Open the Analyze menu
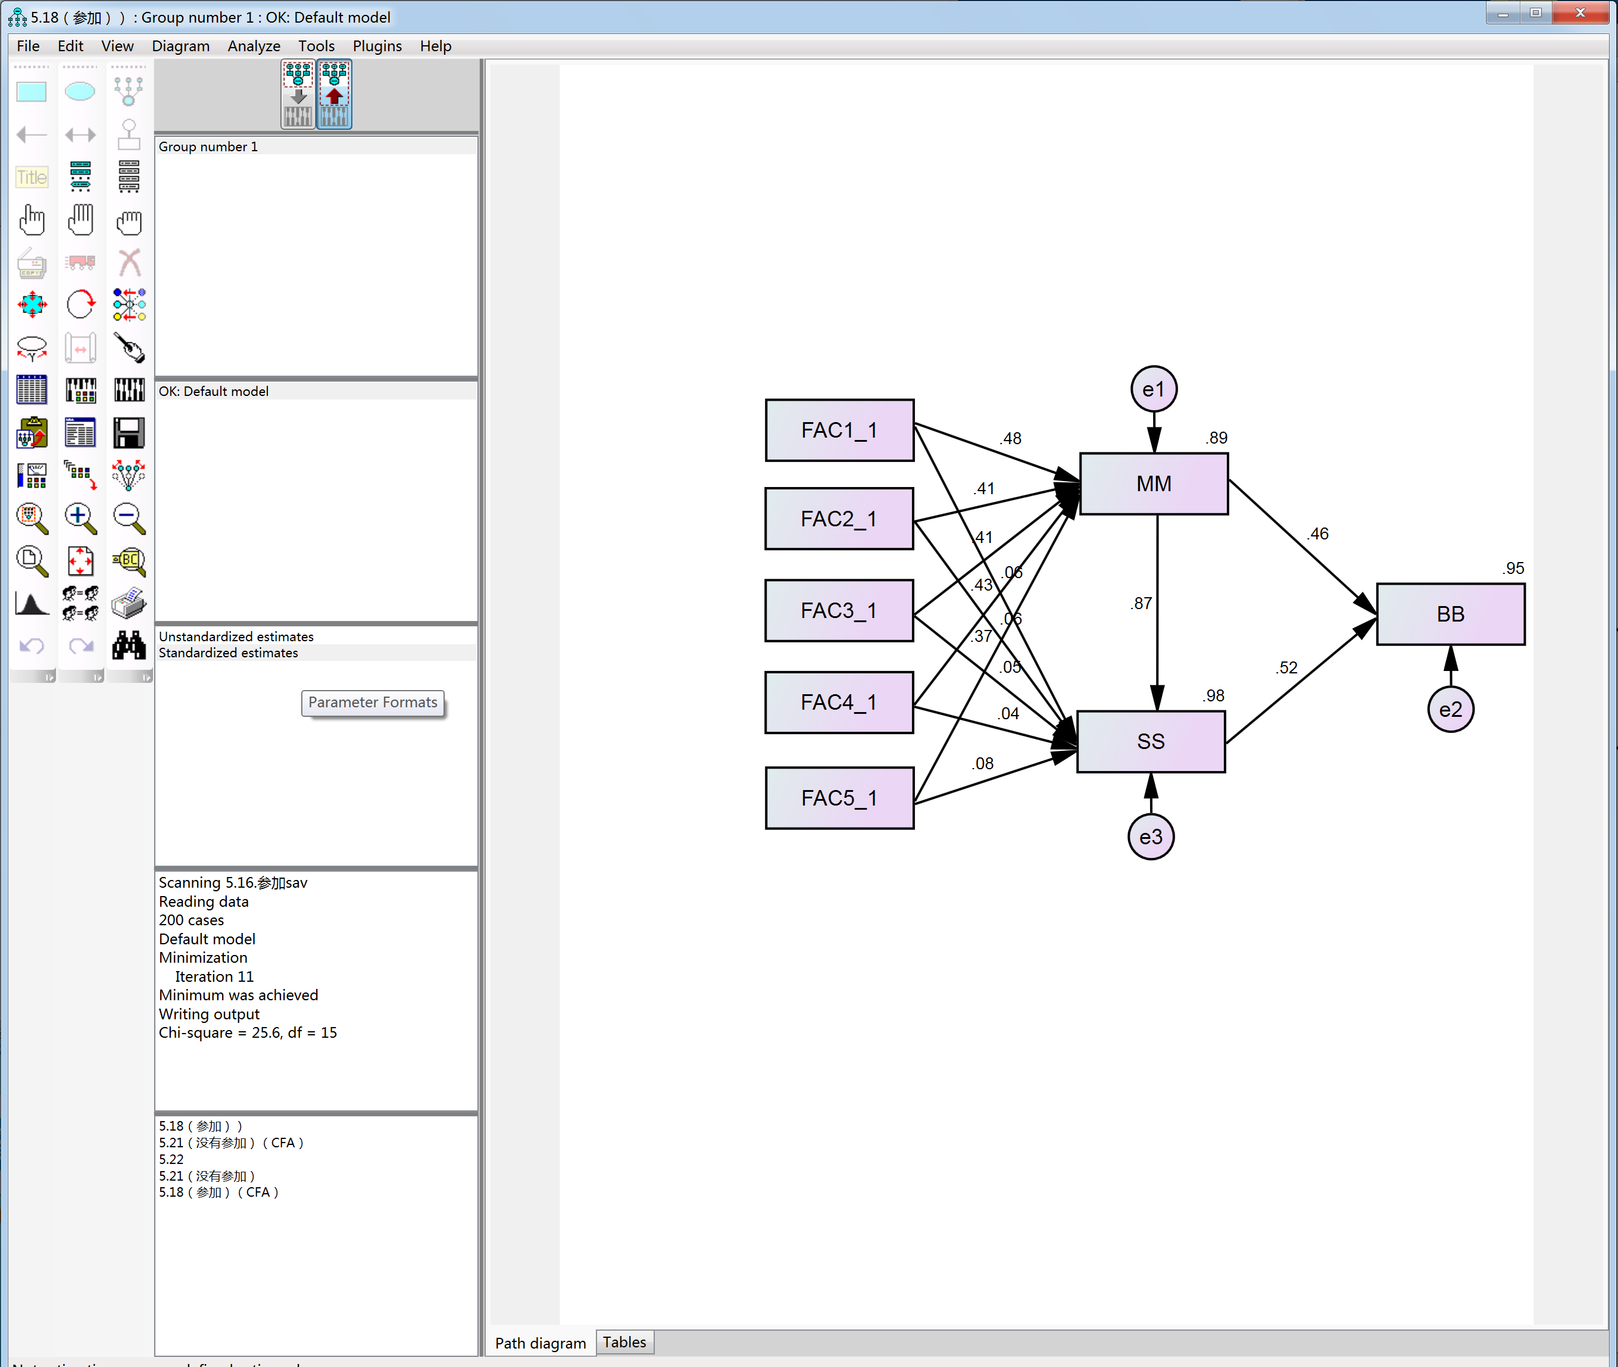This screenshot has width=1618, height=1367. coord(255,45)
